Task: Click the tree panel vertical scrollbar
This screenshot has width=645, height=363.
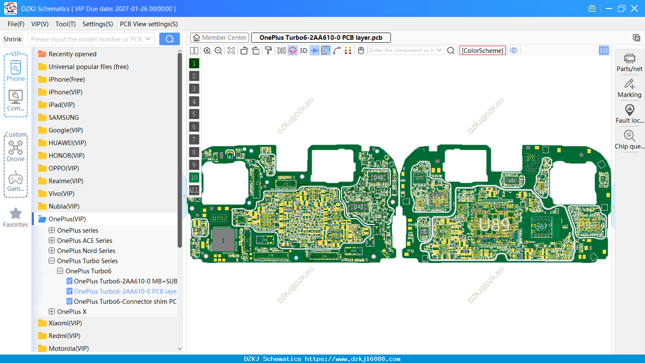Action: 180,150
